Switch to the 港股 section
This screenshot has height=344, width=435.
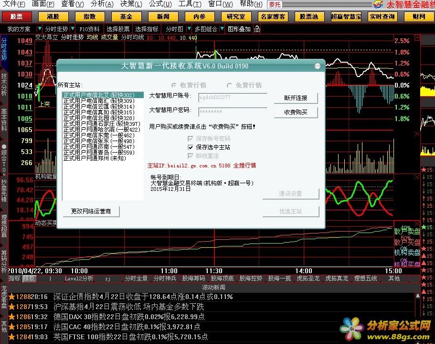click(53, 17)
